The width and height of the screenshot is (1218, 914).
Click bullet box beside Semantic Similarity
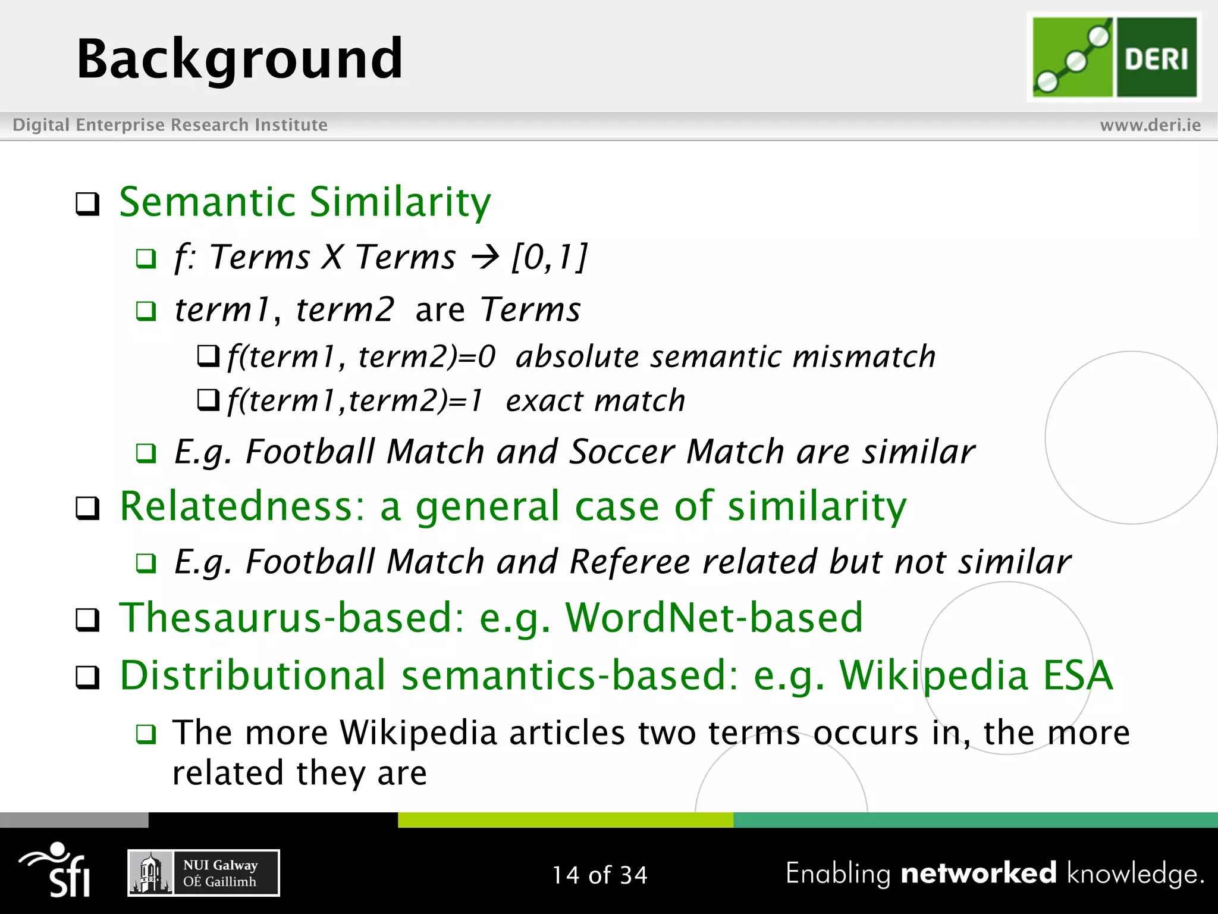coord(87,204)
